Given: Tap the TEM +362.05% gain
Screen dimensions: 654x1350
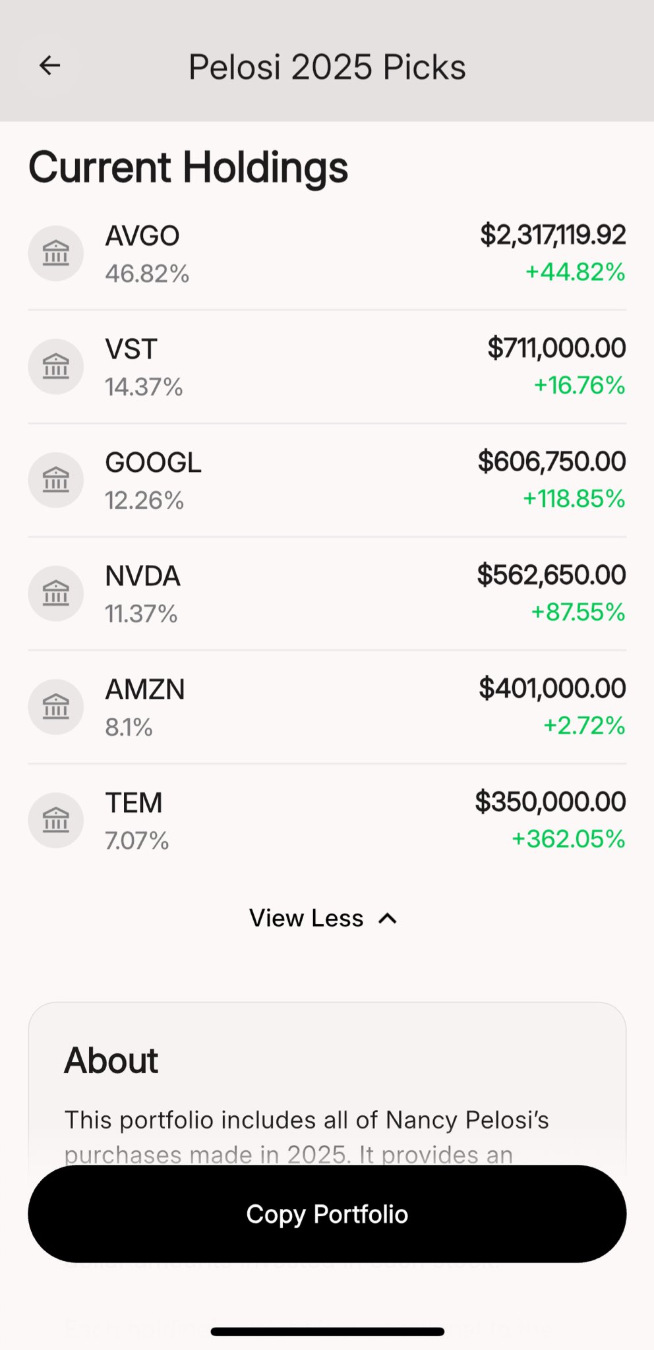Looking at the screenshot, I should 568,839.
